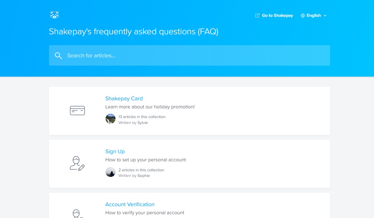Open the Account Verification collection title
This screenshot has height=218, width=374.
pos(130,204)
